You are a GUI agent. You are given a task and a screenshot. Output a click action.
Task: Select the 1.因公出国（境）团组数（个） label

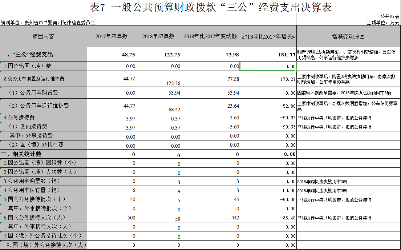coord(44,163)
